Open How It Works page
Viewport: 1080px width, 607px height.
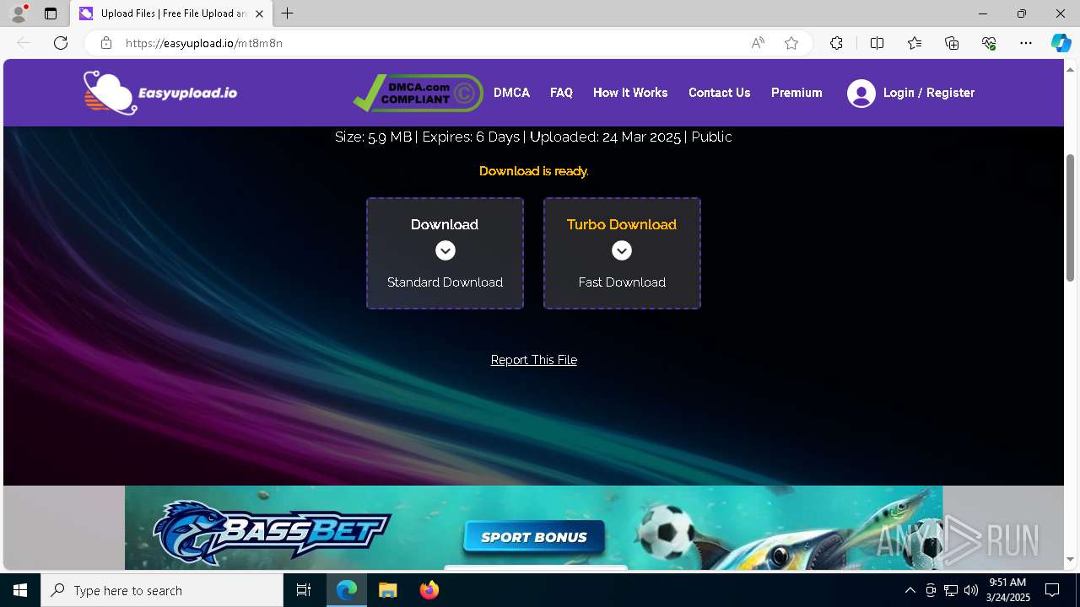point(630,93)
